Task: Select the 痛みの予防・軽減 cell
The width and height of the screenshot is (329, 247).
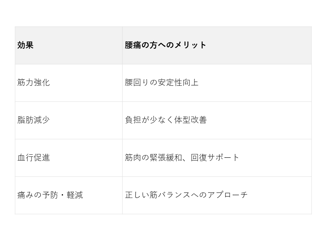Action: click(x=69, y=195)
